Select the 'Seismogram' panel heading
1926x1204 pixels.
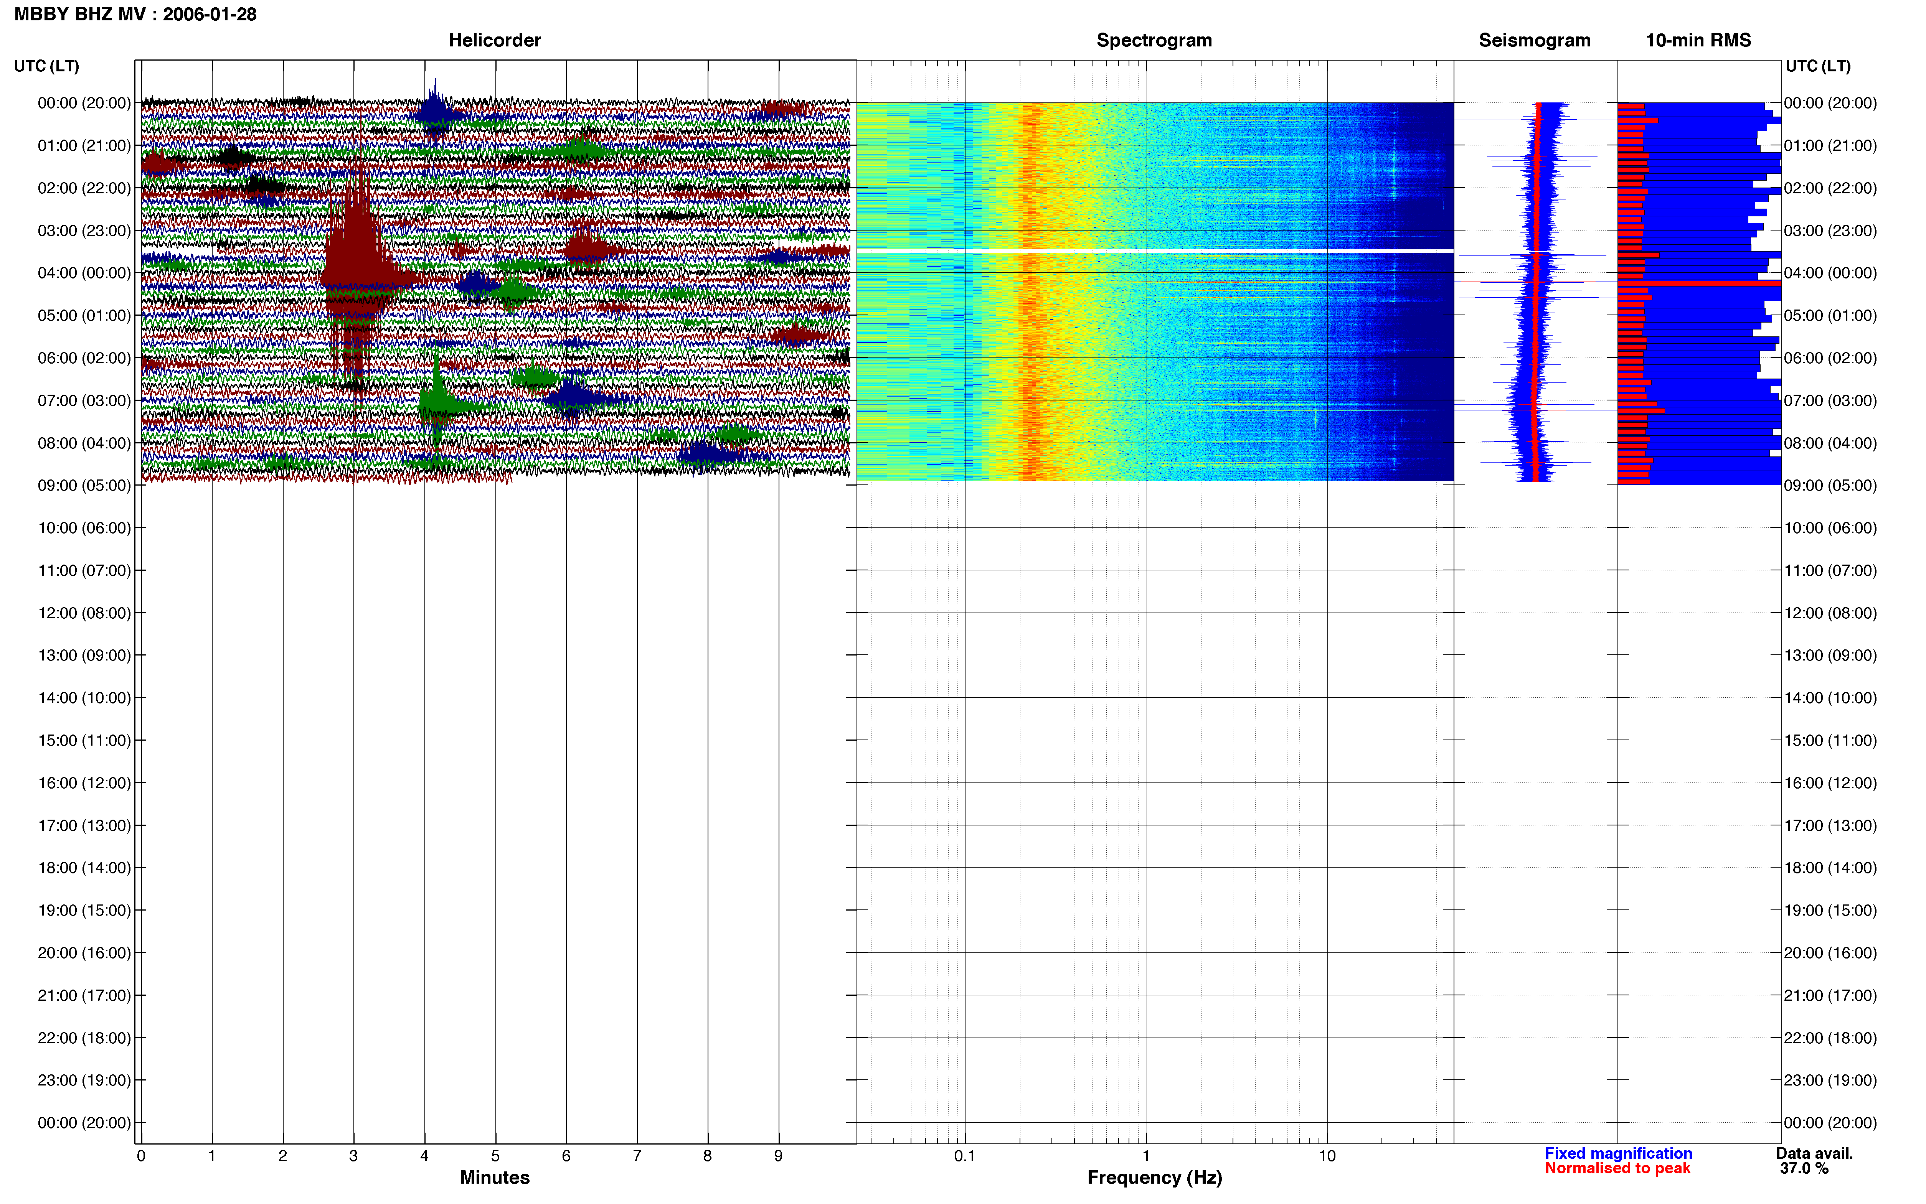click(x=1534, y=40)
